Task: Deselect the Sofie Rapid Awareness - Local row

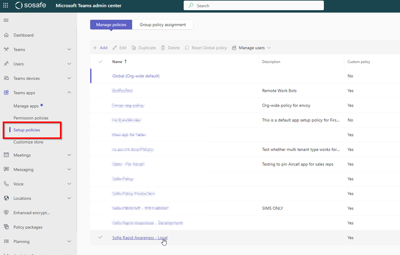Action: pyautogui.click(x=100, y=237)
